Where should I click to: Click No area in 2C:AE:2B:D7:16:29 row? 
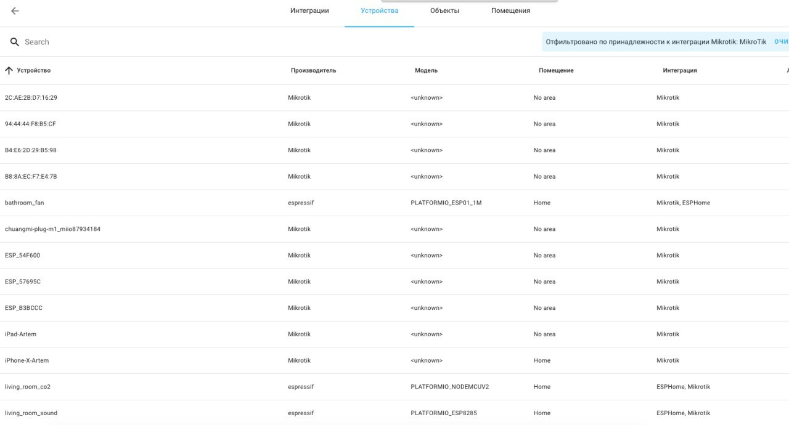[544, 98]
